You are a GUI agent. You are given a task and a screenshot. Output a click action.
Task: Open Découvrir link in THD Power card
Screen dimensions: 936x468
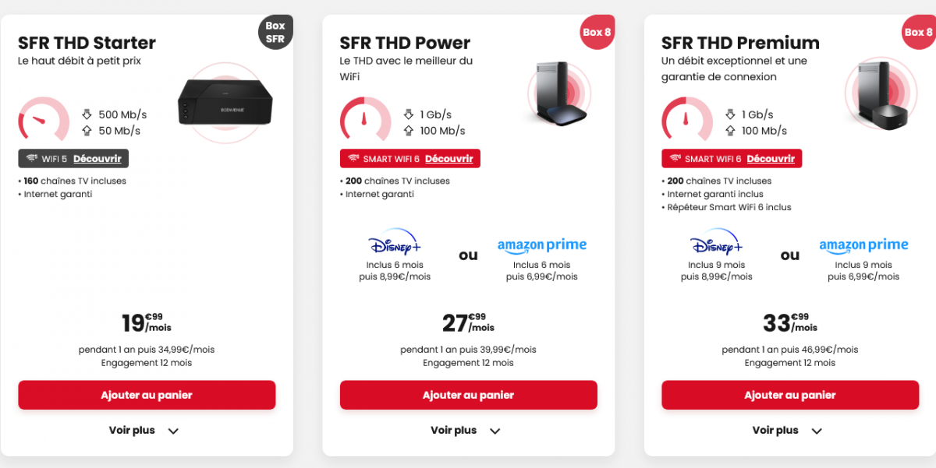[448, 159]
